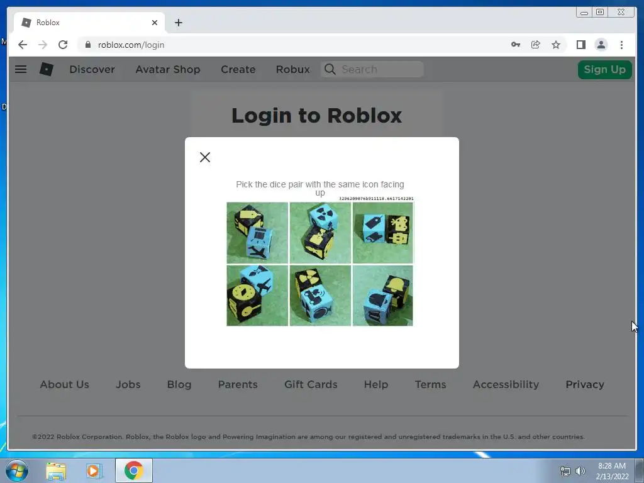
Task: Click the Roblox logo in navigation bar
Action: tap(46, 69)
